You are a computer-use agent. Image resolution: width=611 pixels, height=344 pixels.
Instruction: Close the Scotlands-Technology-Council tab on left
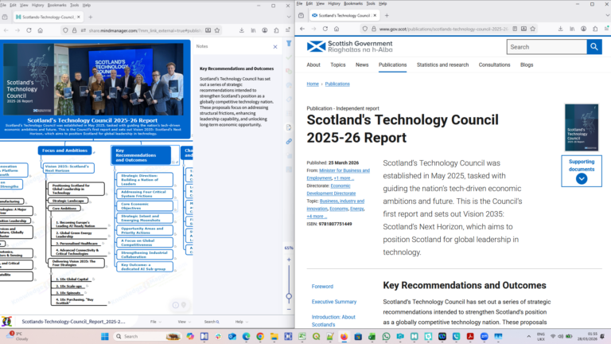coord(78,18)
